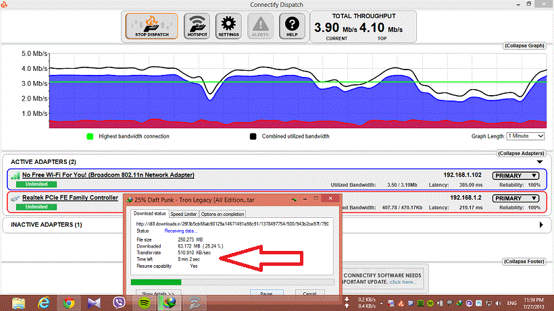Viewport: 554px width, 311px height.
Task: Click black Combined utilized bandwidth legend swatch
Action: (253, 136)
